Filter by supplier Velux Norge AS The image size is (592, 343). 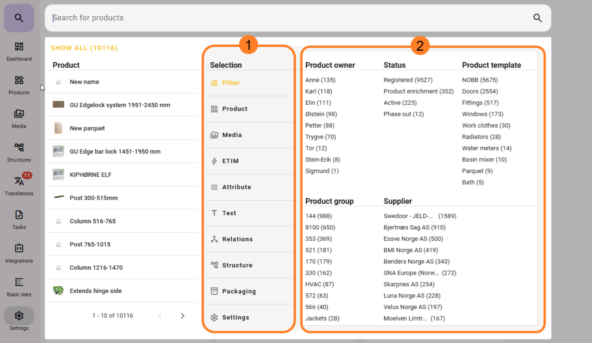point(413,307)
